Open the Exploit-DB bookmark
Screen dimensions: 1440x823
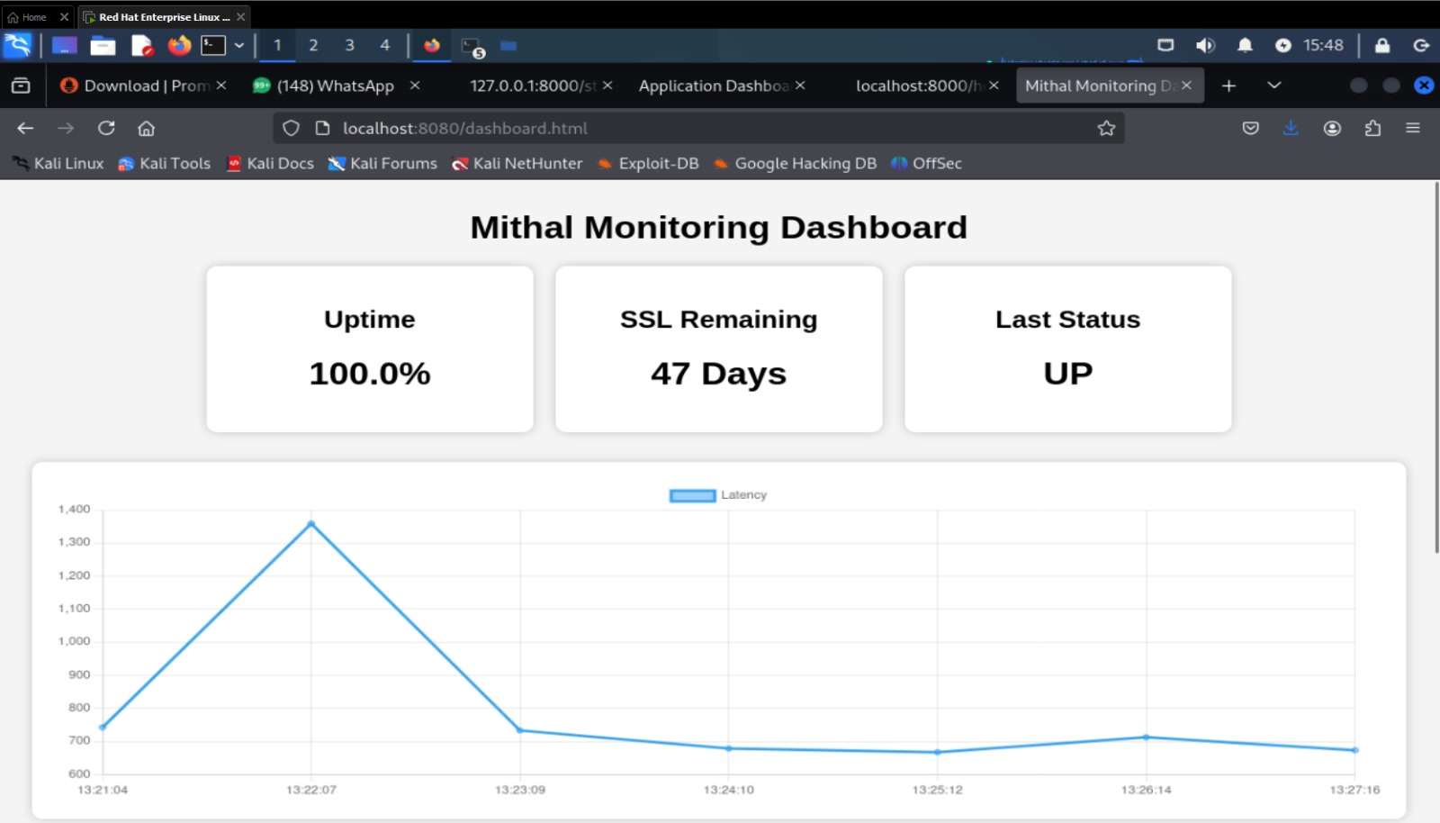[648, 163]
